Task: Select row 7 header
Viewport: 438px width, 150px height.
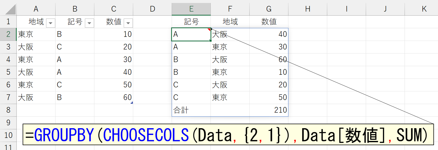Action: [x=8, y=98]
